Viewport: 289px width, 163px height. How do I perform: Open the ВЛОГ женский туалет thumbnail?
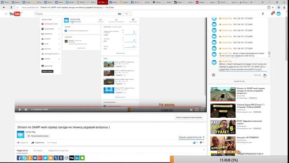click(223, 127)
